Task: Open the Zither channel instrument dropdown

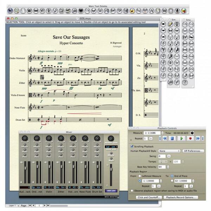Action: pos(61,187)
